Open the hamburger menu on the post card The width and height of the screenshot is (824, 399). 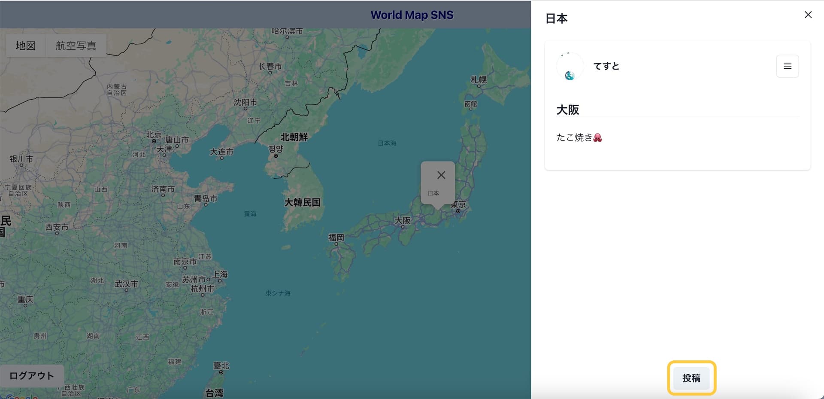tap(787, 66)
